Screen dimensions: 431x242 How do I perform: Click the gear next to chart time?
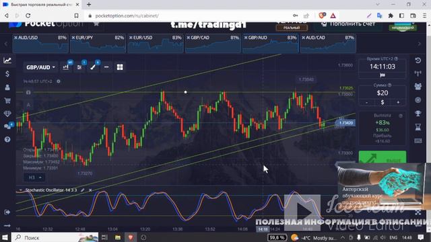click(59, 81)
